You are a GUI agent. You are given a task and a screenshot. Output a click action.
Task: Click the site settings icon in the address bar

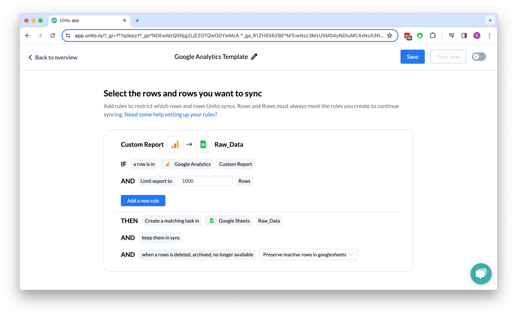(x=68, y=35)
